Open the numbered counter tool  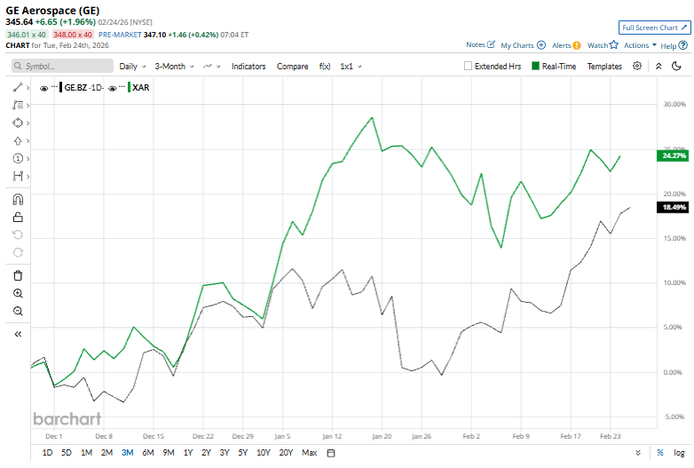click(x=18, y=158)
